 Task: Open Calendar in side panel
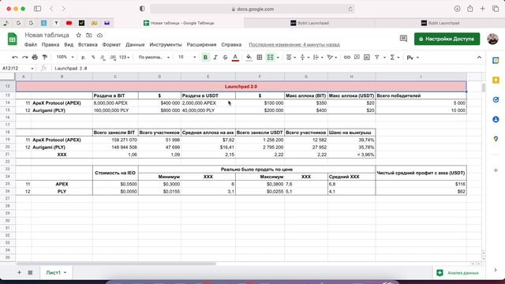(496, 60)
